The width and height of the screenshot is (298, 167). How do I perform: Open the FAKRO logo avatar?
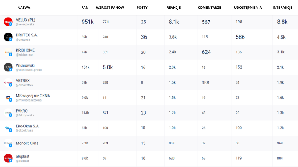(8, 113)
